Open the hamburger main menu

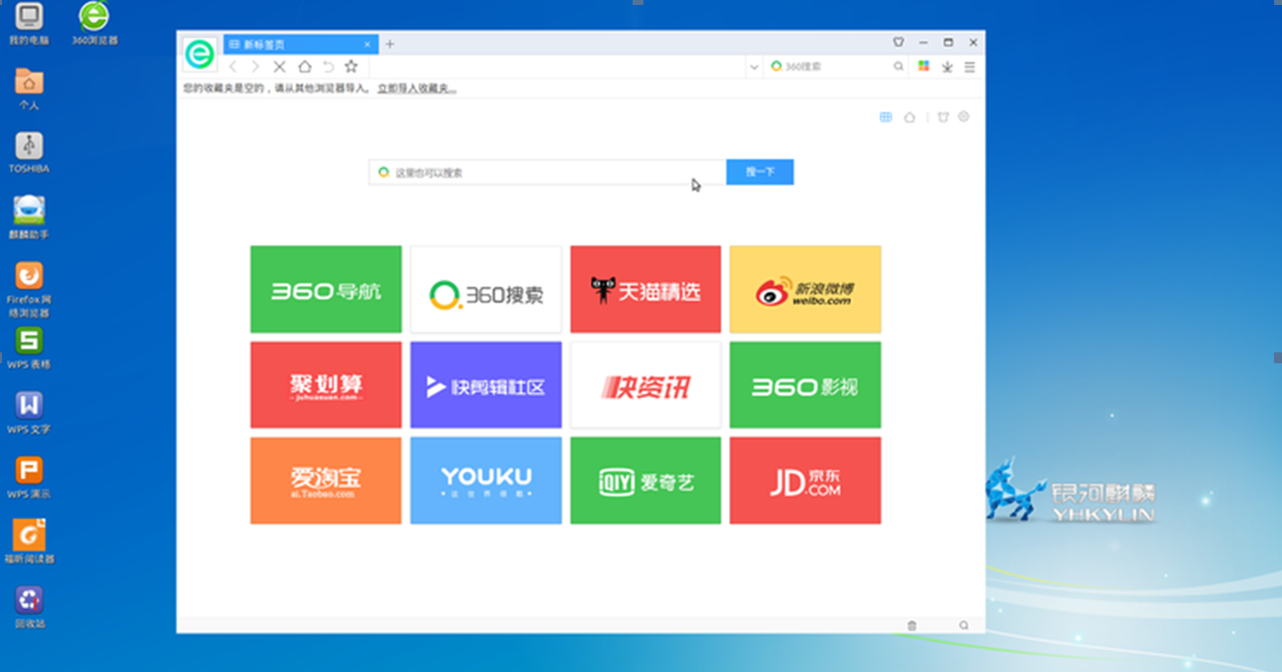969,67
